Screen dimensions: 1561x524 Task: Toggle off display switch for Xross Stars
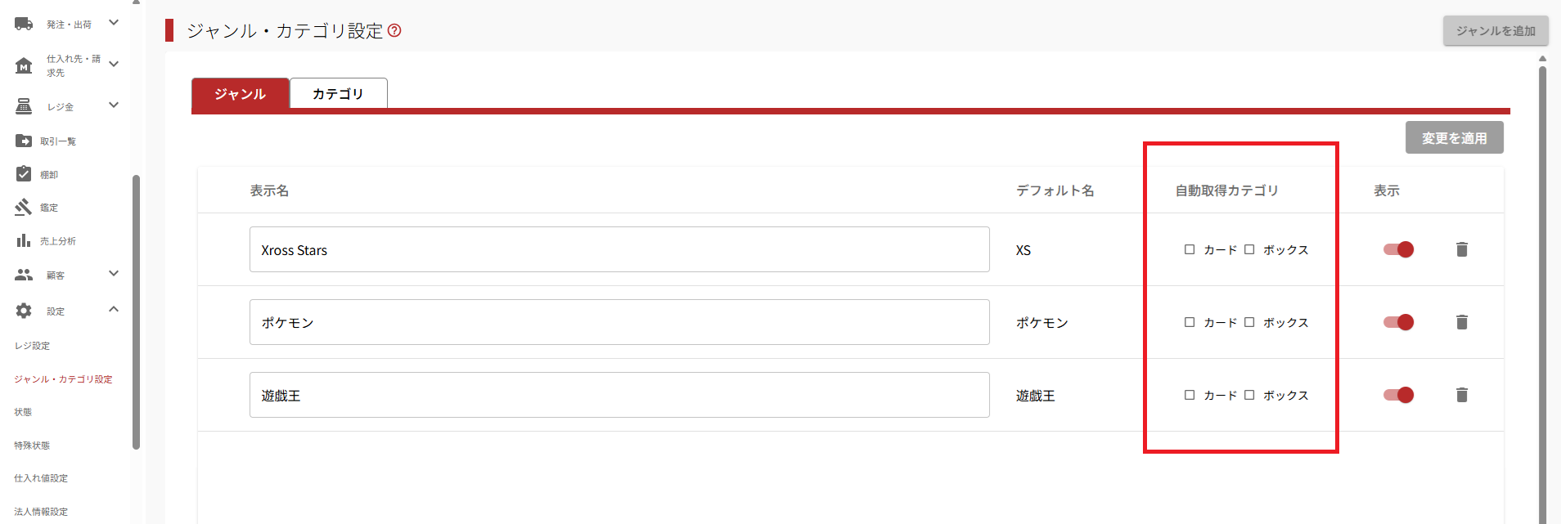[1399, 249]
